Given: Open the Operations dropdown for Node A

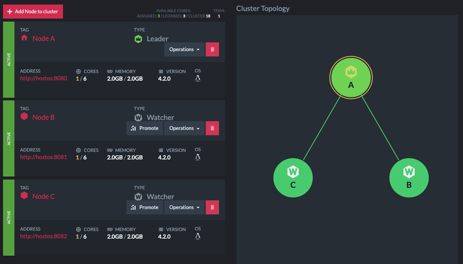Looking at the screenshot, I should (184, 49).
